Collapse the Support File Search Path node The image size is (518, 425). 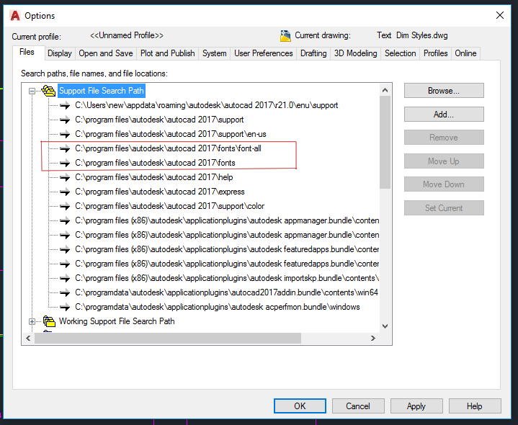pos(32,91)
